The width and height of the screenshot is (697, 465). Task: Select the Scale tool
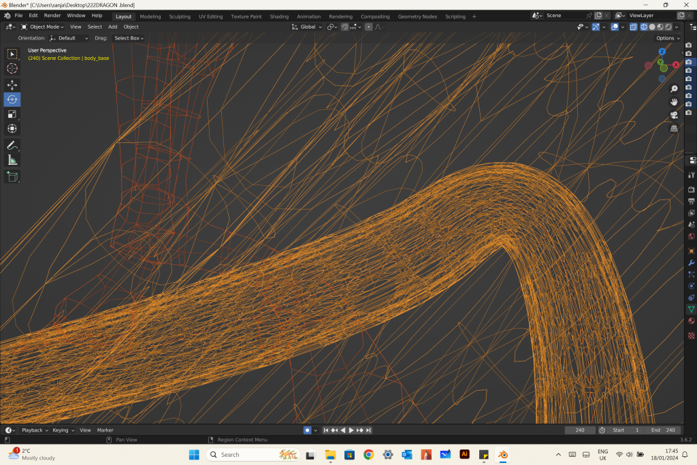[x=12, y=114]
